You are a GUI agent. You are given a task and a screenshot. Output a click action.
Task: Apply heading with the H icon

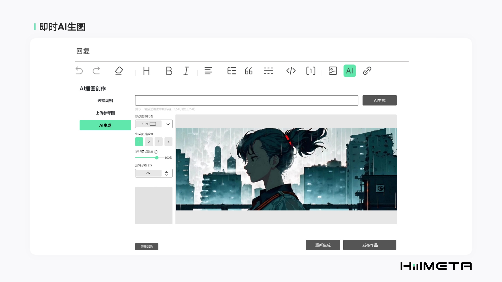pyautogui.click(x=146, y=71)
